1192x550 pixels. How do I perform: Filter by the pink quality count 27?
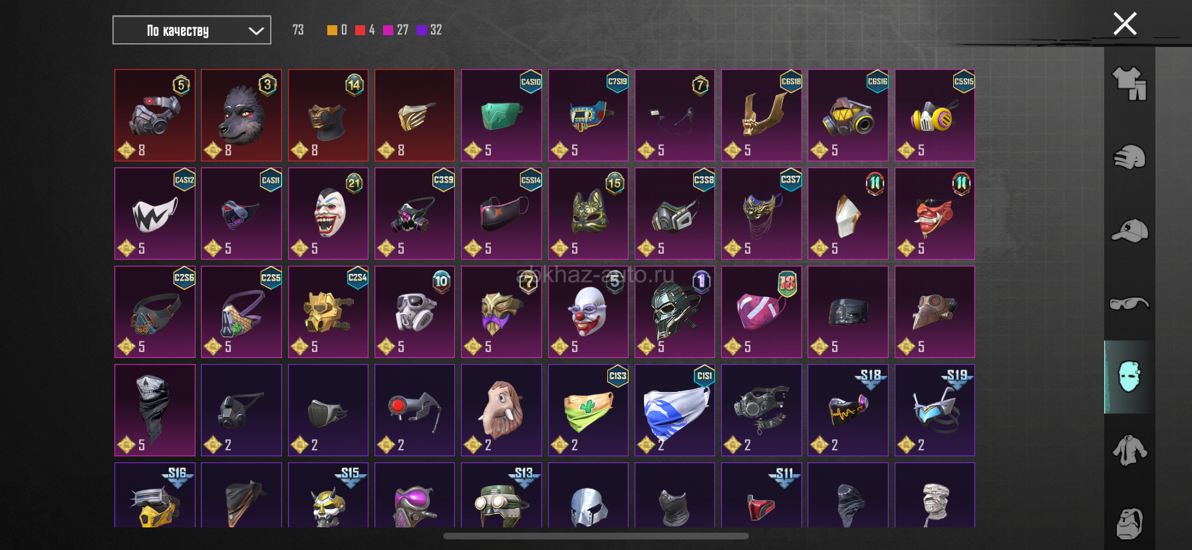[x=396, y=30]
